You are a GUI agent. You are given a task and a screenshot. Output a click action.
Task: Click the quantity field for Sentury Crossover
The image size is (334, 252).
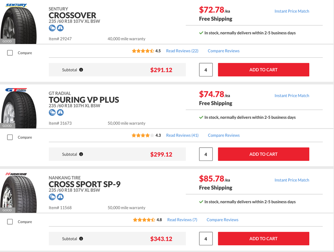click(x=206, y=70)
